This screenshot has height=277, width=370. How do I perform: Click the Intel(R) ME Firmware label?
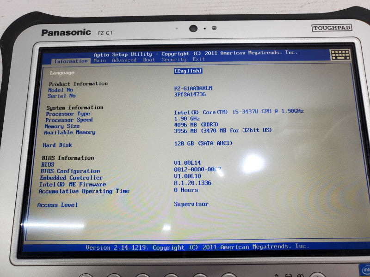pos(73,184)
